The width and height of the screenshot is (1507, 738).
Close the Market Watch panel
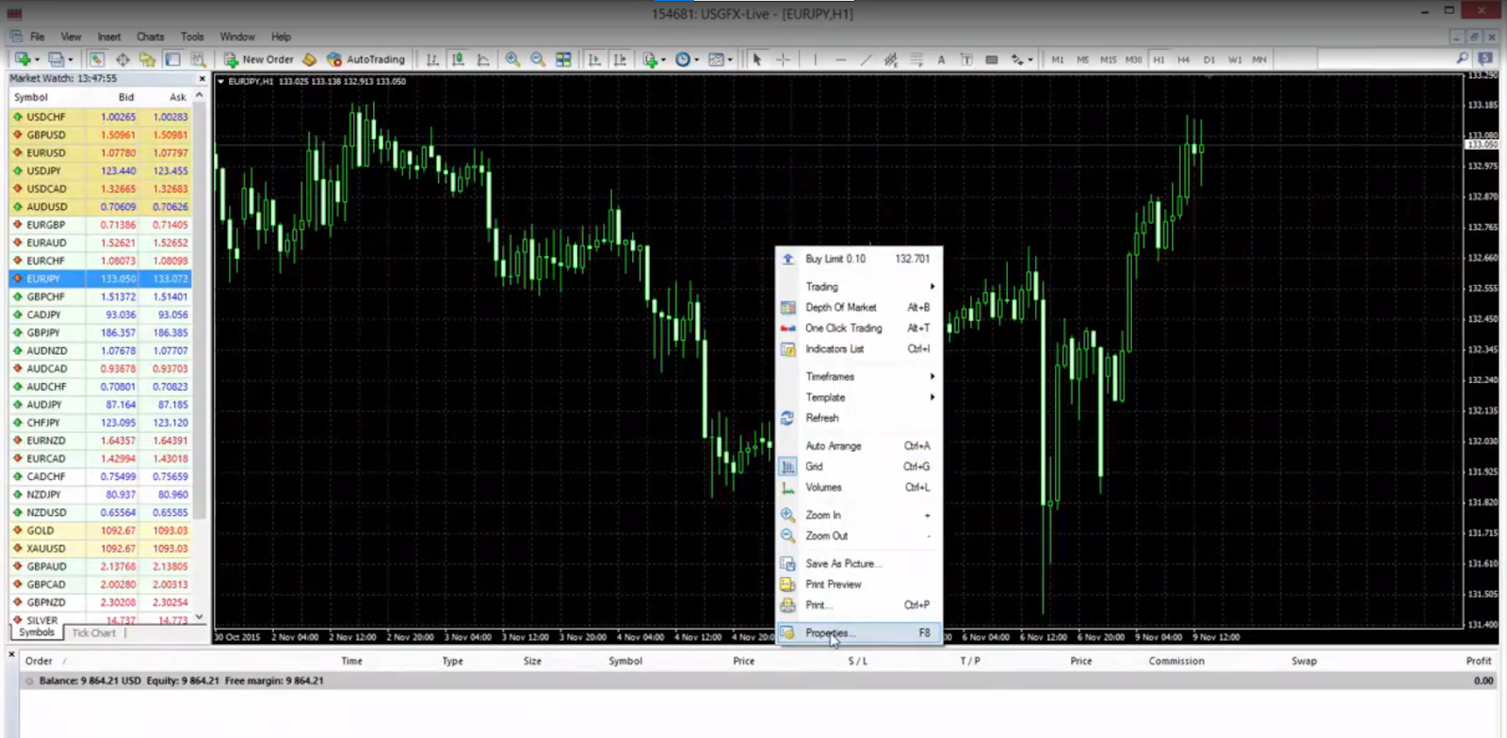click(x=202, y=79)
